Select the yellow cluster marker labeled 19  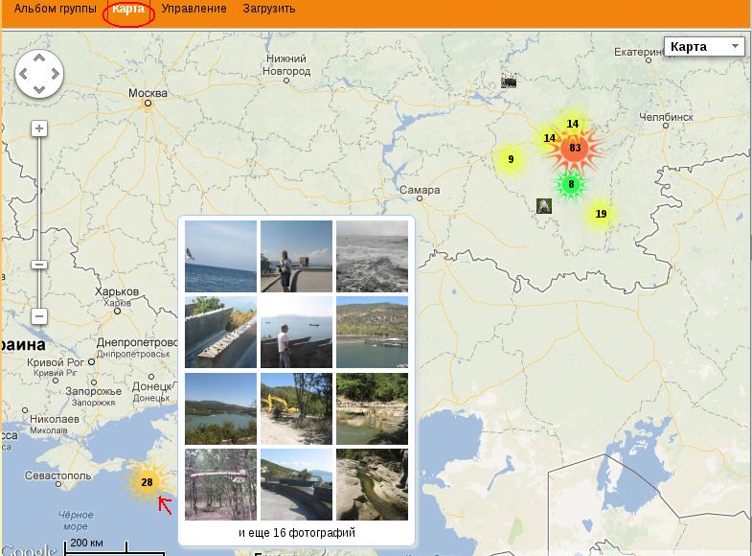[x=601, y=214]
